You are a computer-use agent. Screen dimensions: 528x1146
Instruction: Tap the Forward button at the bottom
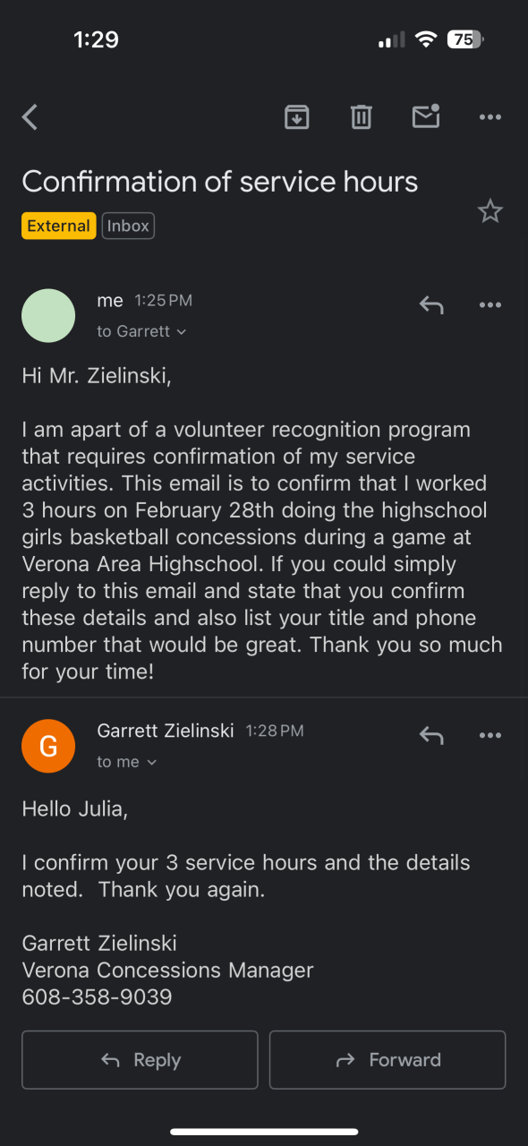pos(387,1060)
